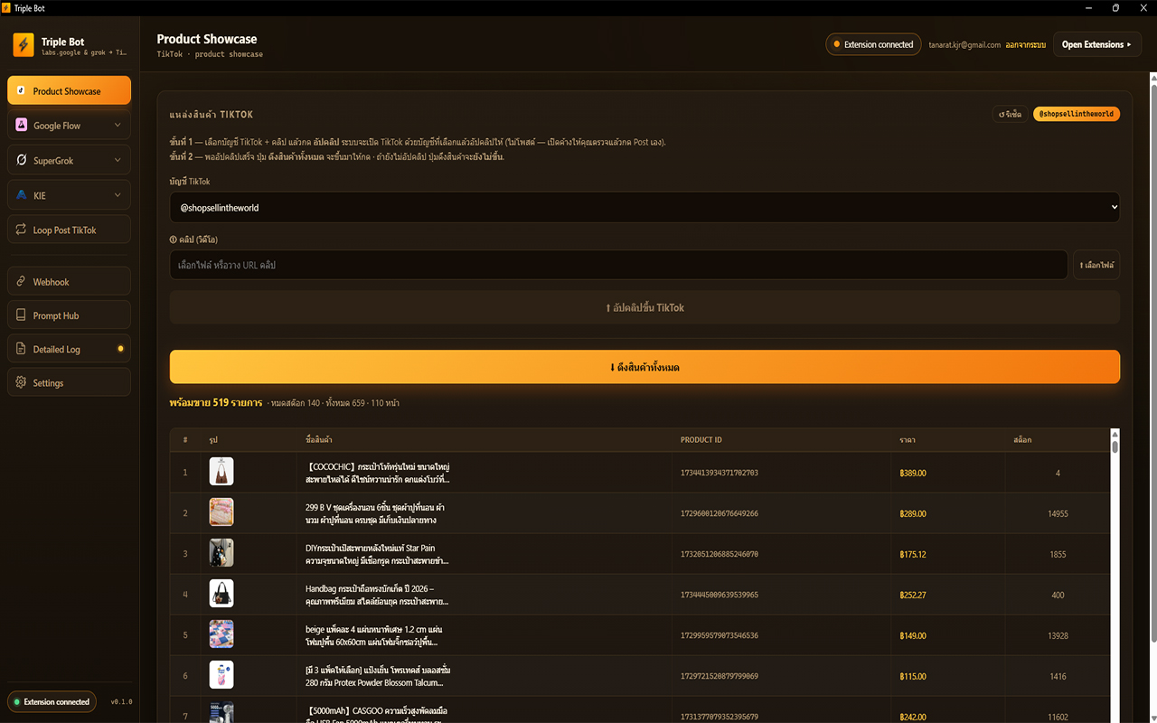Click the Prompt Hub book icon
Image resolution: width=1157 pixels, height=723 pixels.
click(22, 315)
